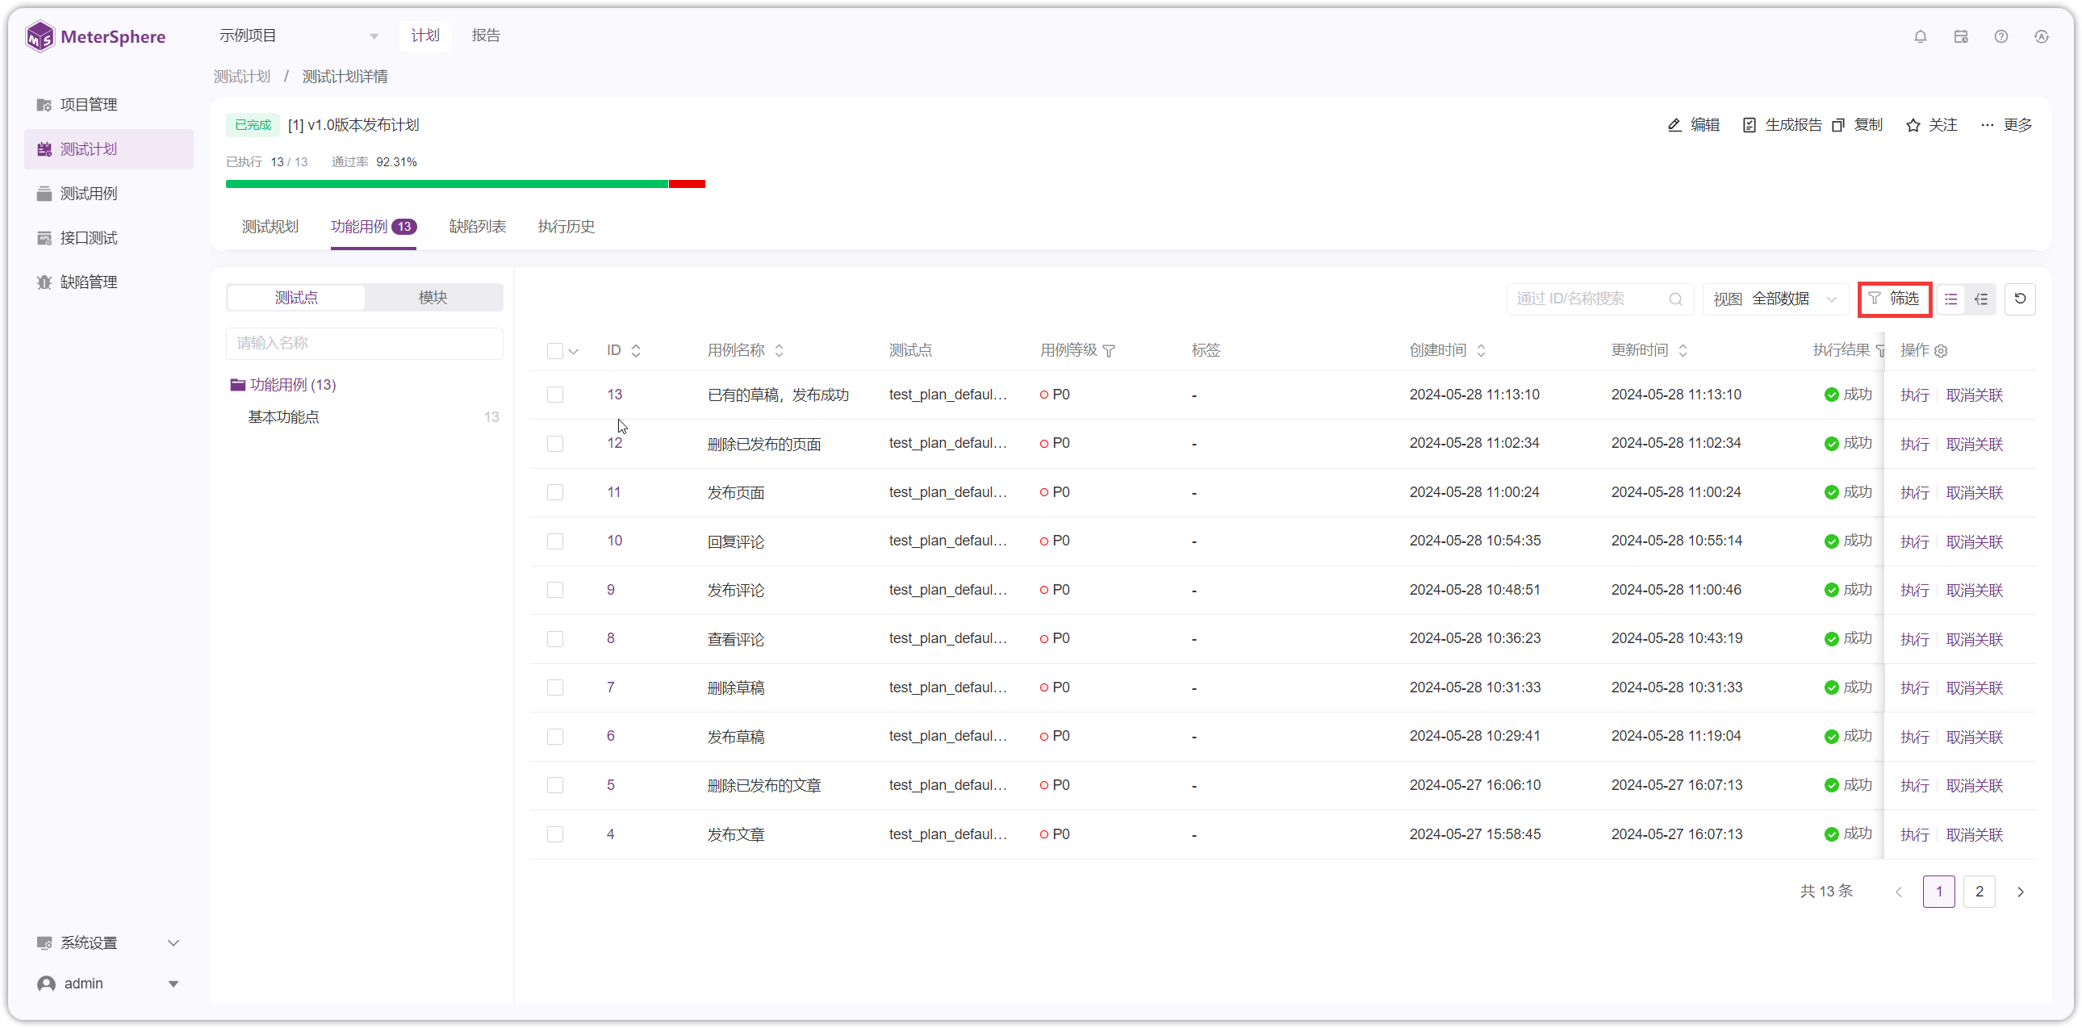Sort by 更新时间 column arrows
2082x1028 pixels.
coord(1683,350)
